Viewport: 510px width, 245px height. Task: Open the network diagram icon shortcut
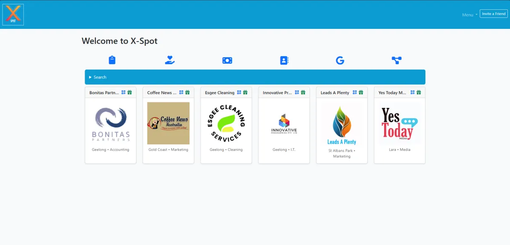(397, 60)
